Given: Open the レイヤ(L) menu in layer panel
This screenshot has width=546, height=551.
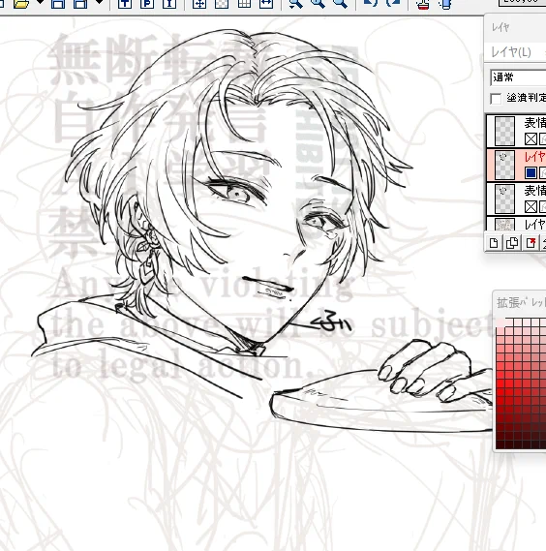Looking at the screenshot, I should click(x=511, y=52).
